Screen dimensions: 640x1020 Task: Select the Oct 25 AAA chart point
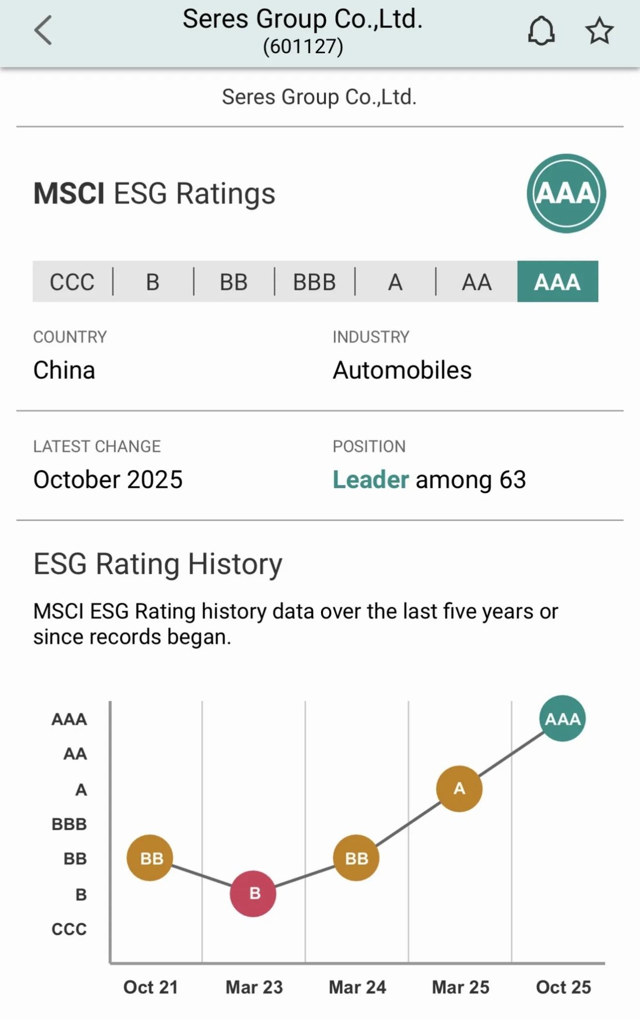tap(562, 718)
